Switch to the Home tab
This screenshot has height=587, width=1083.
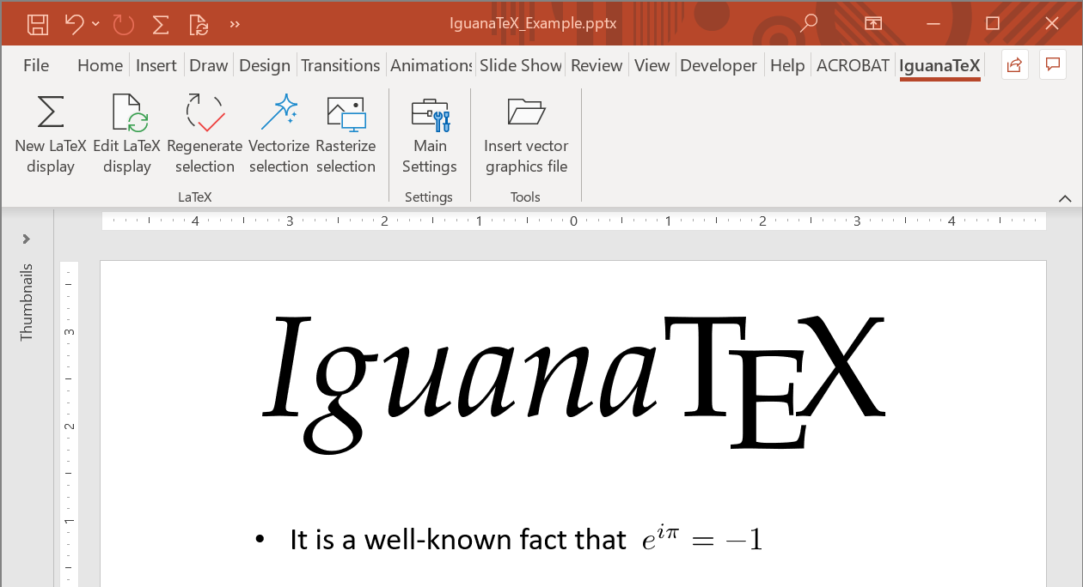click(100, 65)
